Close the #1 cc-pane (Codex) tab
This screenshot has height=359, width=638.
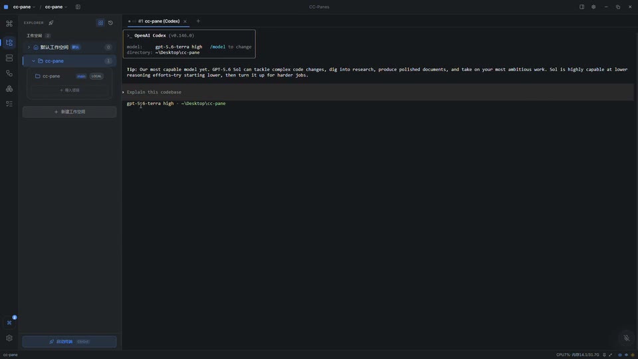point(185,21)
